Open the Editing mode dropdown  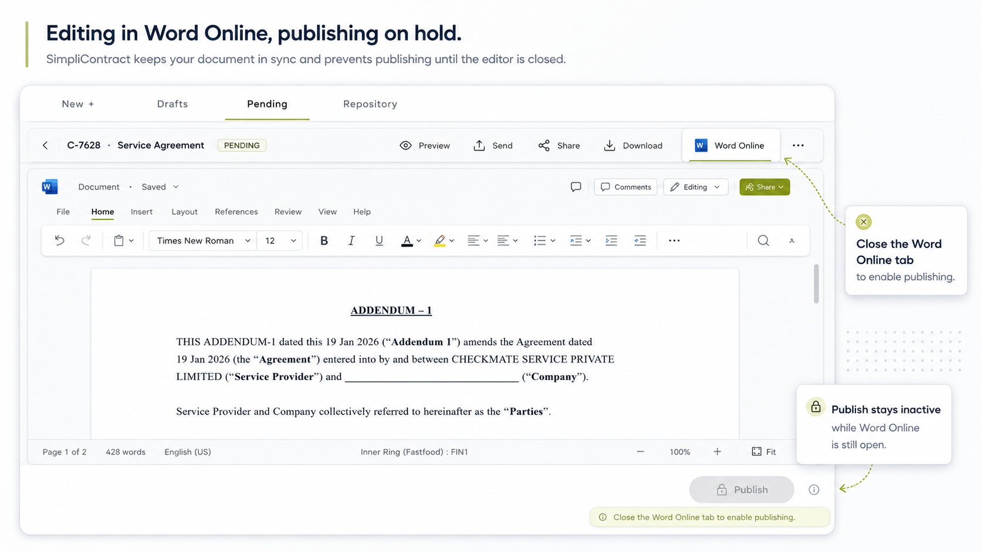tap(695, 187)
